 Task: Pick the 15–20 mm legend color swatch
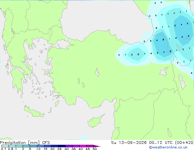tap(48, 146)
